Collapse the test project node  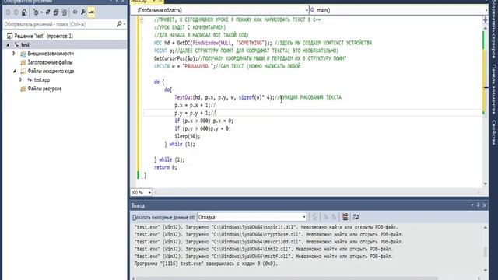(x=8, y=45)
